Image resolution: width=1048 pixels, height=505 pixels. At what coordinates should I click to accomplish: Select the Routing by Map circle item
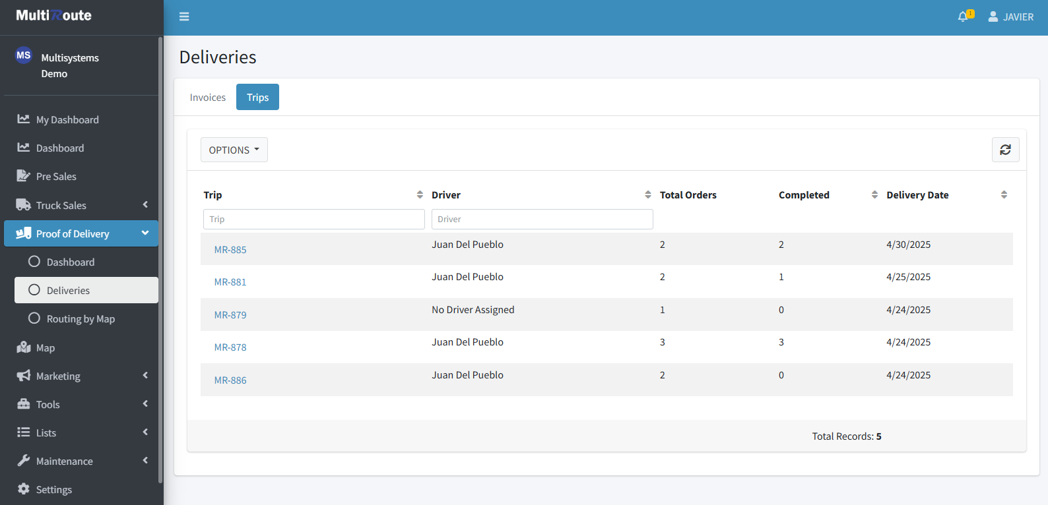(x=34, y=318)
